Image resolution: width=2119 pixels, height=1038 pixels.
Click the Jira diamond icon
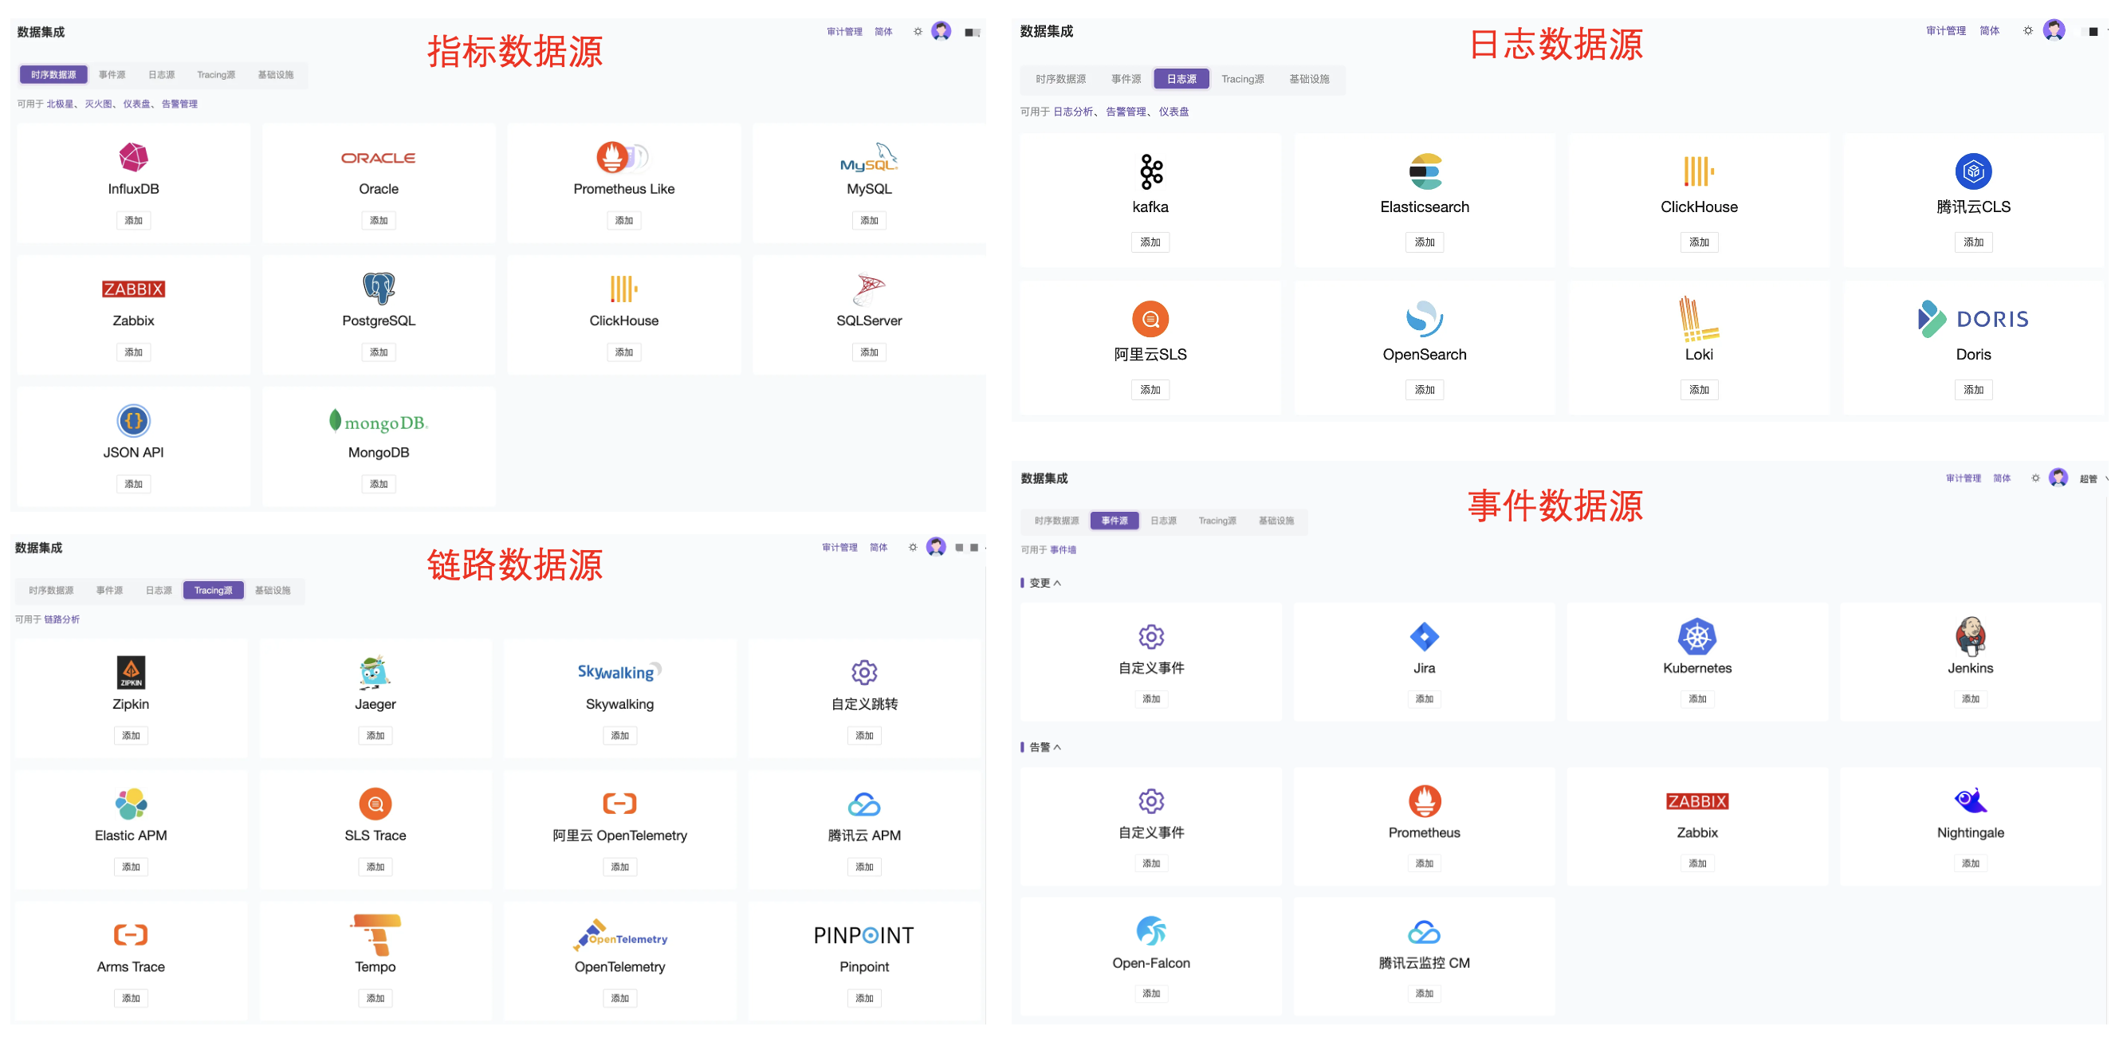click(1424, 636)
